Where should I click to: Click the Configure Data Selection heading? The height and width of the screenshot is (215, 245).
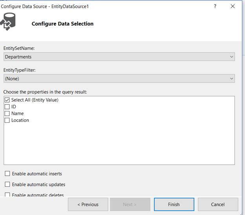[62, 24]
